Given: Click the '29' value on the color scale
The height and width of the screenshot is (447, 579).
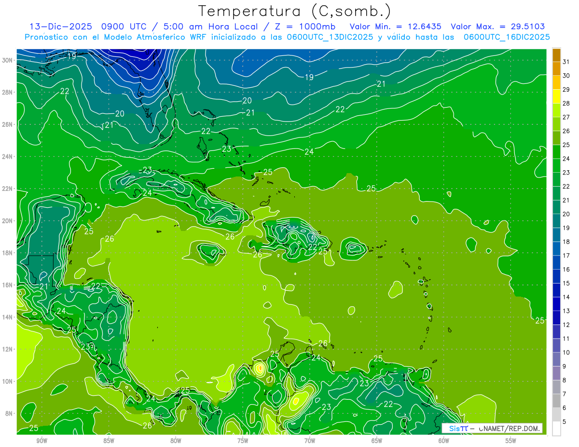Looking at the screenshot, I should 566,89.
